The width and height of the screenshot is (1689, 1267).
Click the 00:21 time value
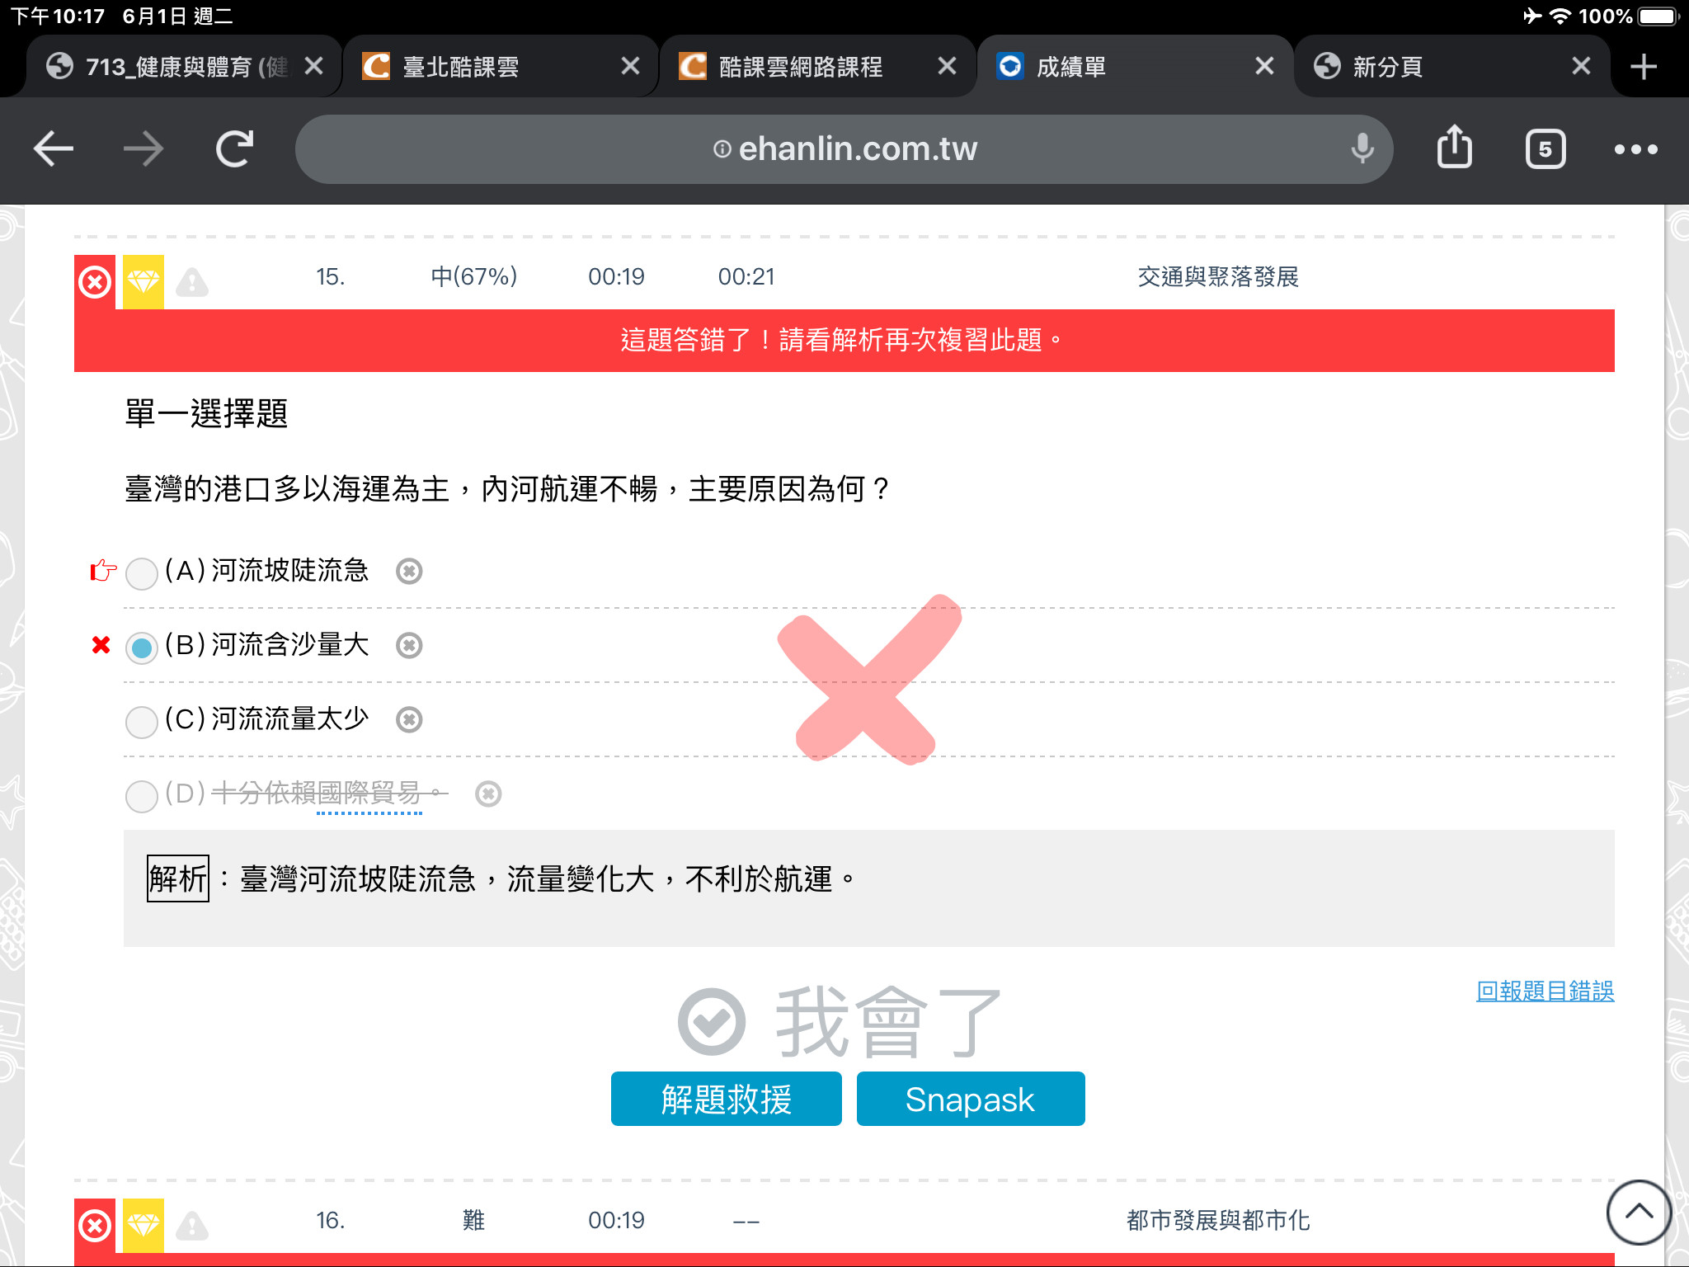[746, 276]
